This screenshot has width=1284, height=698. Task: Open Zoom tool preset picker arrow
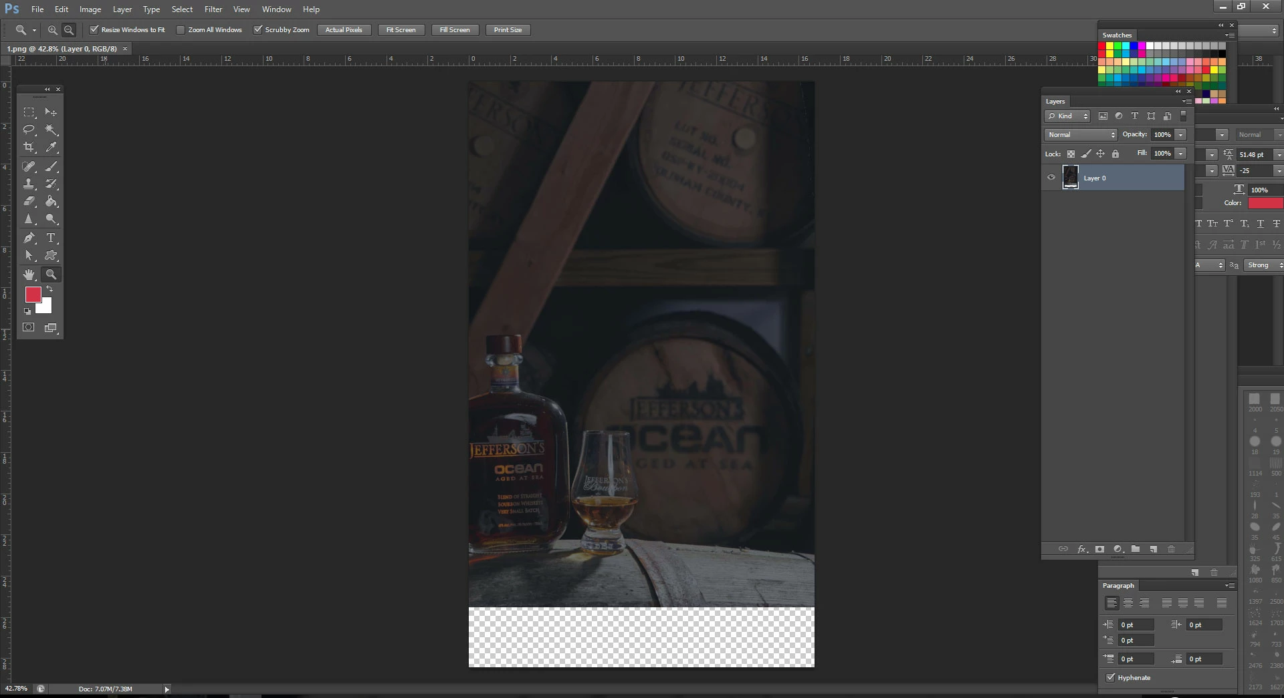tap(34, 30)
